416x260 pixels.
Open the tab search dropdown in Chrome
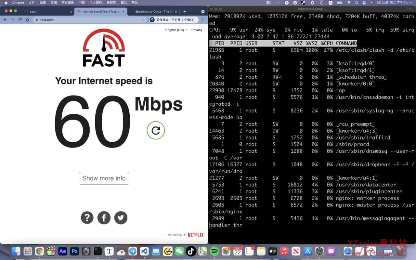click(203, 12)
